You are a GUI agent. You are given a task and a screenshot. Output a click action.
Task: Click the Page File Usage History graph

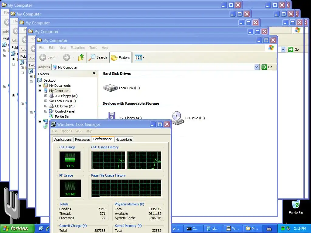pos(126,188)
